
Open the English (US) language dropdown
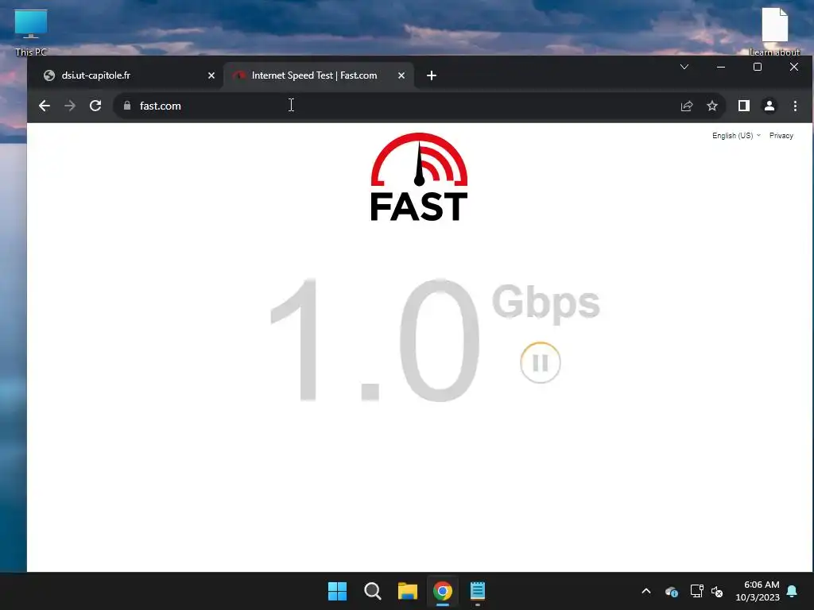point(736,135)
